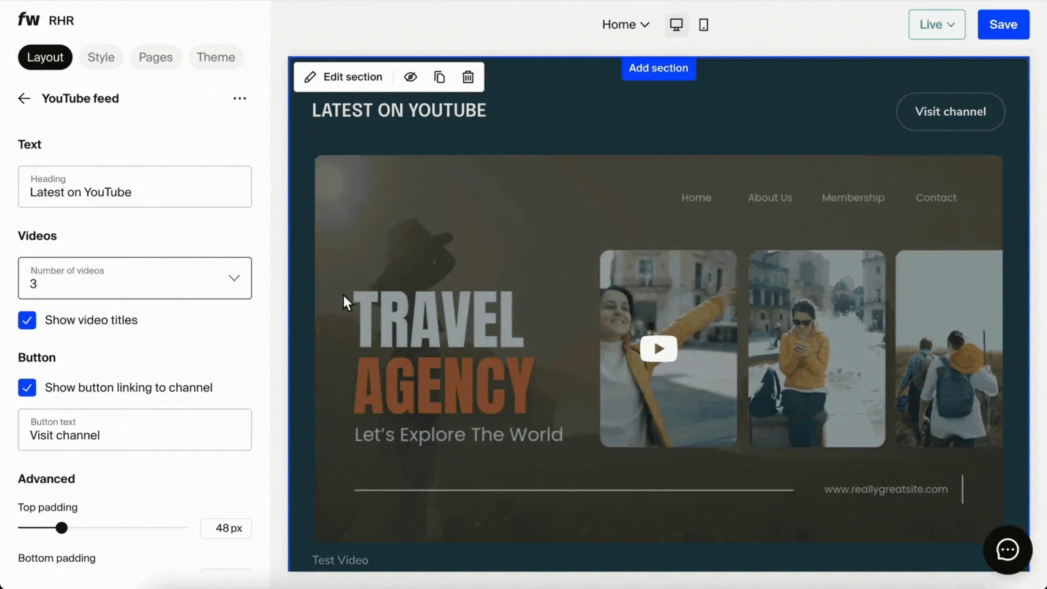Click the Bottom padding label
The width and height of the screenshot is (1047, 589).
coord(57,558)
